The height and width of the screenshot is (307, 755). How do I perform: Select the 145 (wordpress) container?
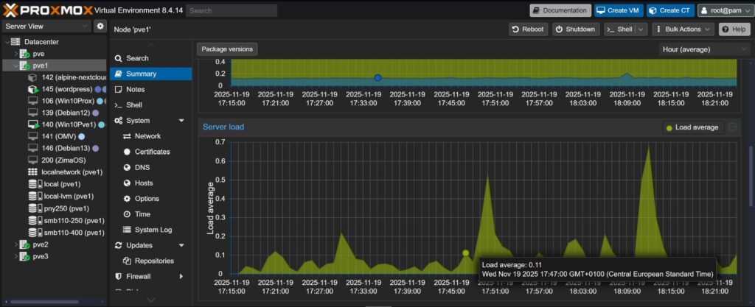[66, 88]
